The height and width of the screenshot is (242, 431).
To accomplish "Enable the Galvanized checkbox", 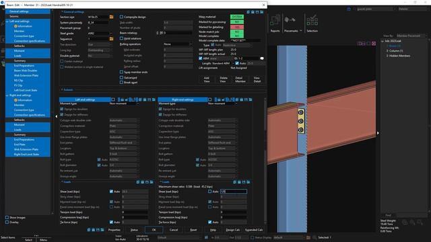I will pyautogui.click(x=121, y=78).
